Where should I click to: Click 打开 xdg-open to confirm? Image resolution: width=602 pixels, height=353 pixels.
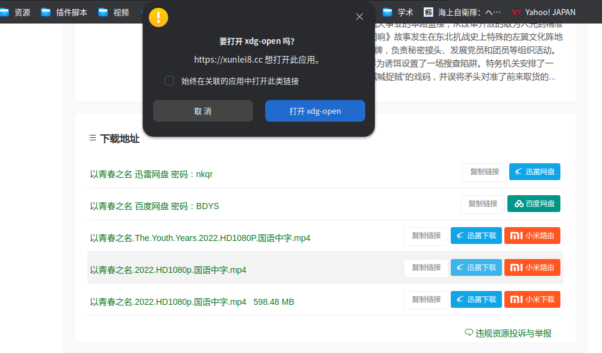pos(315,110)
